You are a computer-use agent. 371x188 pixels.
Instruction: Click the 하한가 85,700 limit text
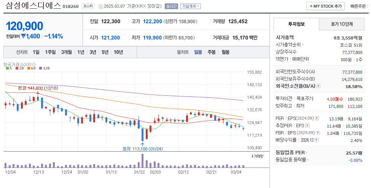click(x=179, y=38)
